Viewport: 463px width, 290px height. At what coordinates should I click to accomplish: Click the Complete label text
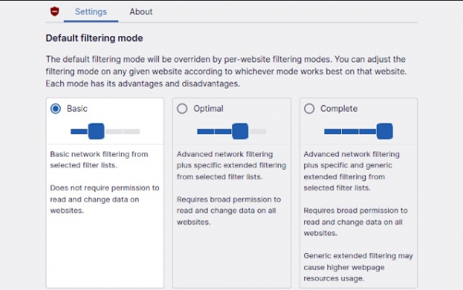tap(339, 109)
